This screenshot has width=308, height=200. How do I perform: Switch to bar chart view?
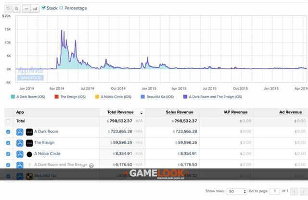[35, 9]
